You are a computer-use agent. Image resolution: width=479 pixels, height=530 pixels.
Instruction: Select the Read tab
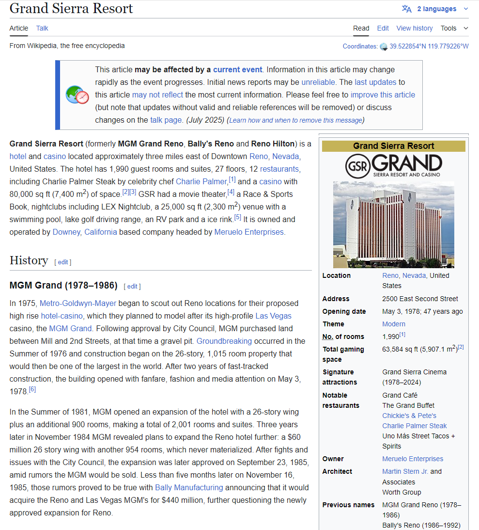(x=361, y=29)
